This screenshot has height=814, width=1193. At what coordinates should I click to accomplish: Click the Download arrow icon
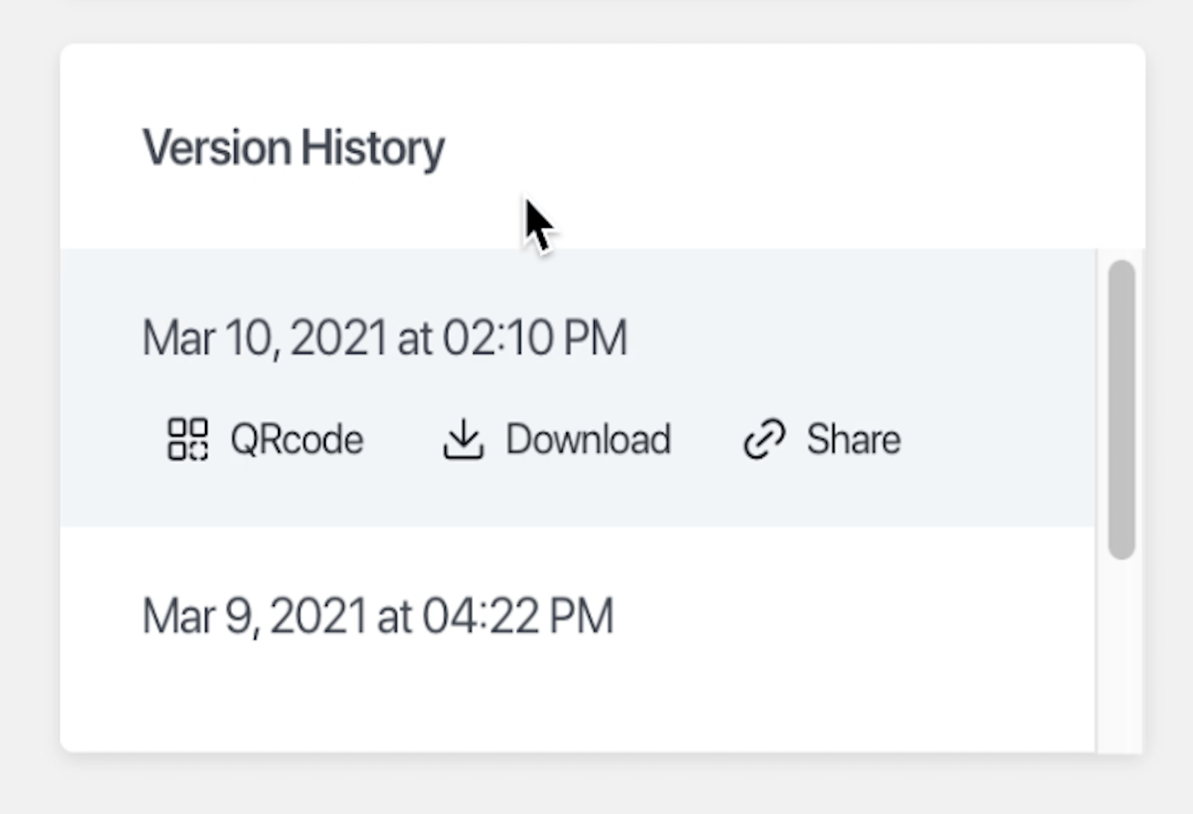[x=463, y=439]
